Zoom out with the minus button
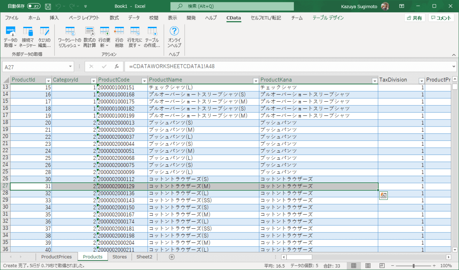Image resolution: width=459 pixels, height=270 pixels. tap(392, 266)
